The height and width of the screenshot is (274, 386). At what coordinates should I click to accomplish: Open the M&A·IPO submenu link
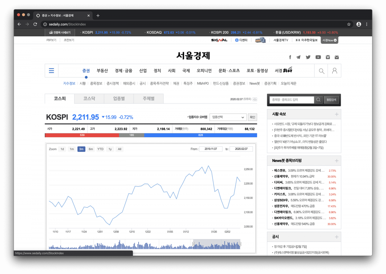203,83
